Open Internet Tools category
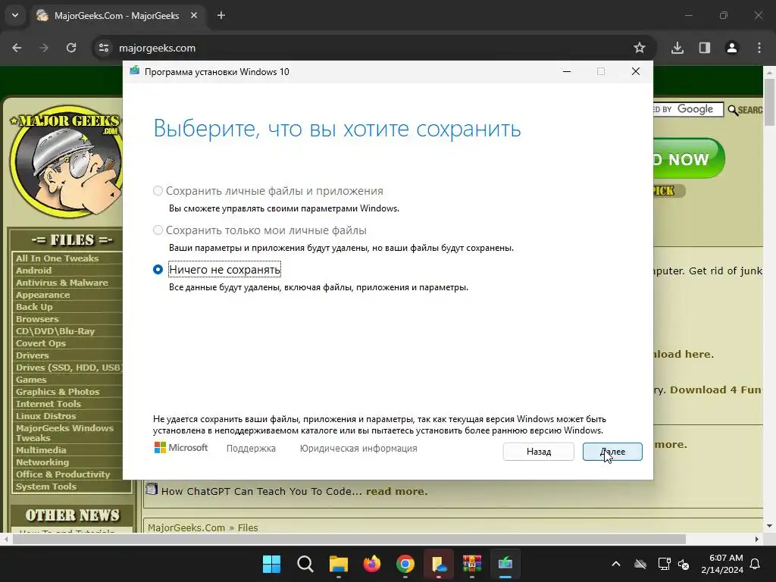The width and height of the screenshot is (776, 582). pos(48,404)
